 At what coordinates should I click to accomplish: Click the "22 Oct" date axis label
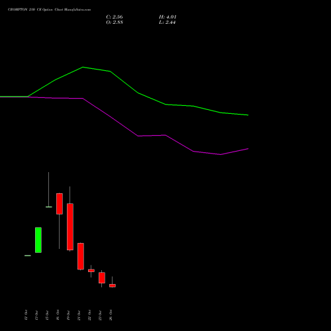tap(89, 315)
